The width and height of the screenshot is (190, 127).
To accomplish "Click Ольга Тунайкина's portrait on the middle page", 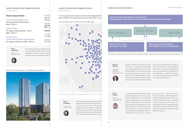I will pos(66,113).
